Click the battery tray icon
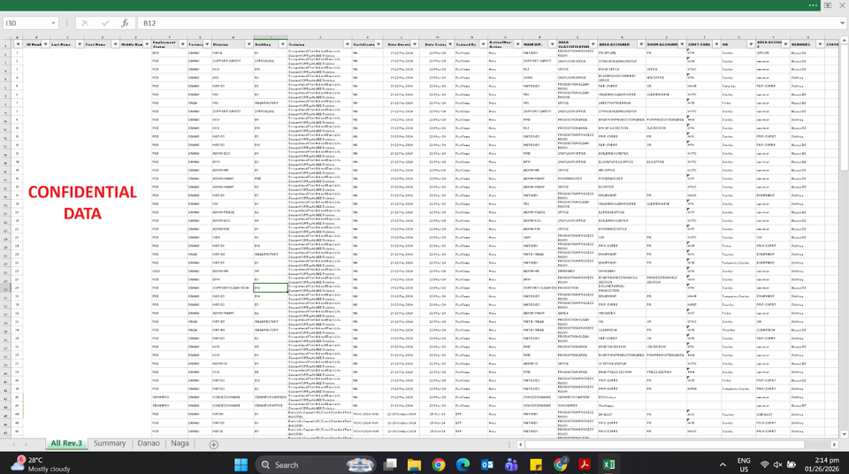Viewport: 849px width, 474px height. click(x=791, y=464)
